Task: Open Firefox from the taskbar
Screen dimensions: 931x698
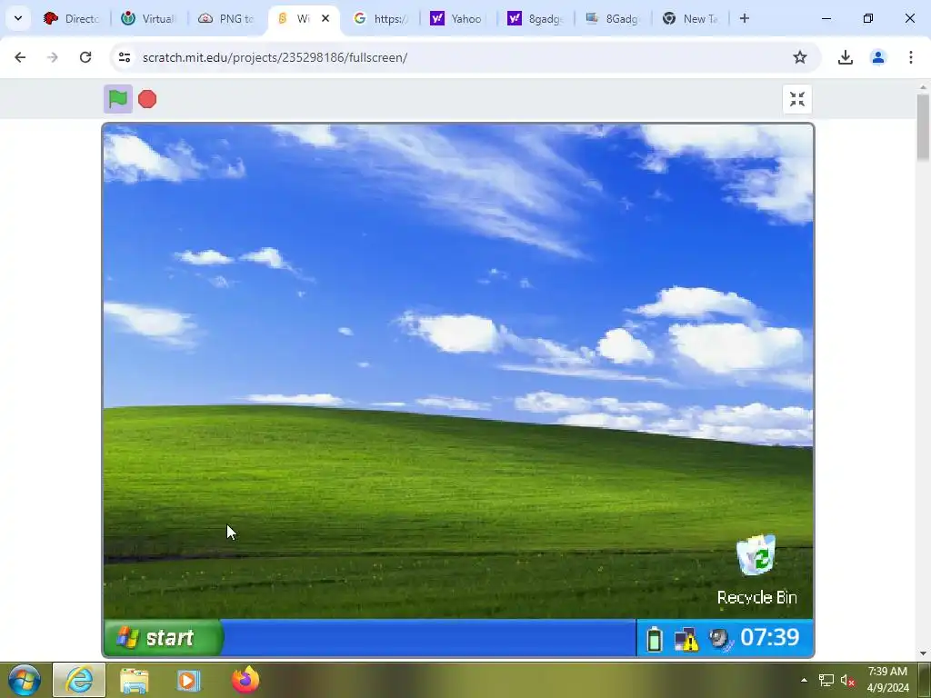Action: pos(245,680)
